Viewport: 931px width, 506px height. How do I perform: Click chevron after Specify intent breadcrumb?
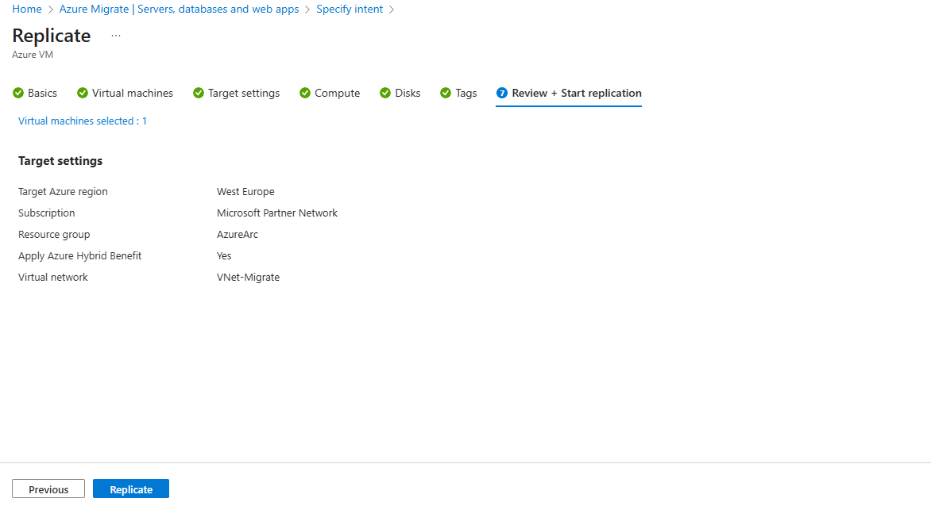coord(392,10)
